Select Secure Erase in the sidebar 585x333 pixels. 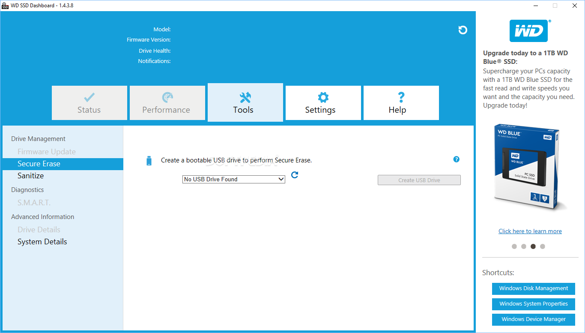[x=63, y=164]
